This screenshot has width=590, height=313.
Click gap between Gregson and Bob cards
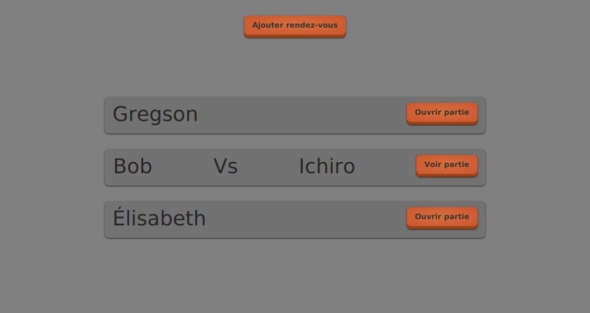[x=294, y=141]
